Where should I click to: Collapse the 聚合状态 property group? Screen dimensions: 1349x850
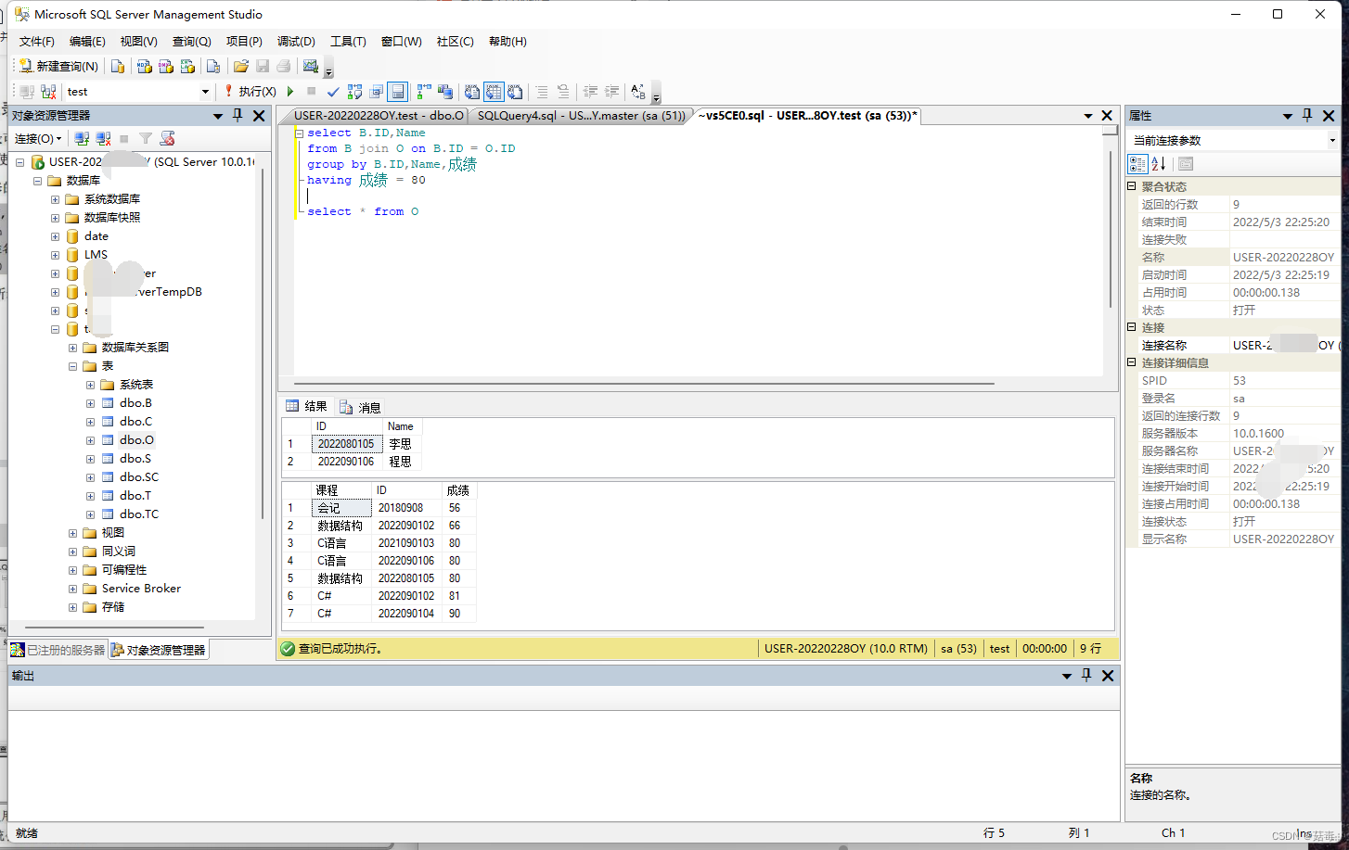[x=1132, y=186]
